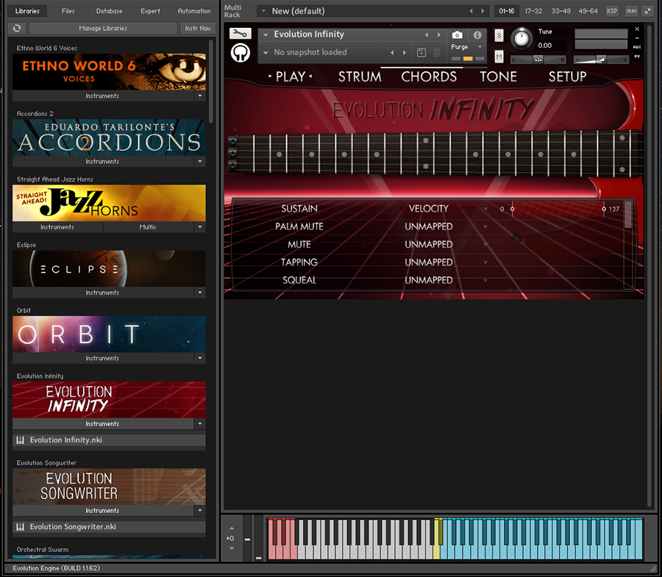Select previous snapshot arrow
662x577 pixels.
(x=392, y=53)
